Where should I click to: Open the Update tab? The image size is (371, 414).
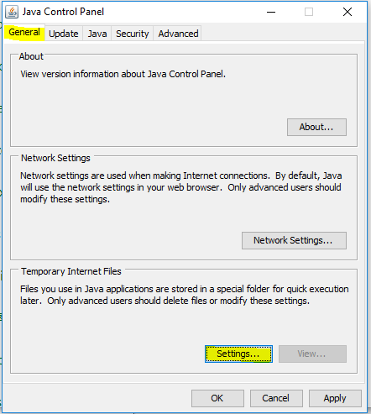[x=64, y=34]
